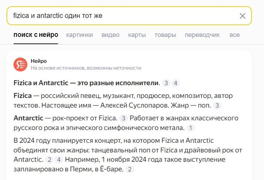Click source 1 after "симфонического метала"
Screen dimensions: 264x180
coord(190,128)
